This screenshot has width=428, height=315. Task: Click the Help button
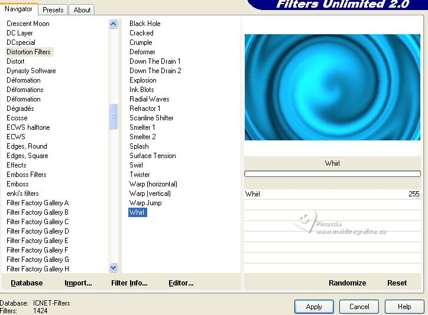click(404, 307)
